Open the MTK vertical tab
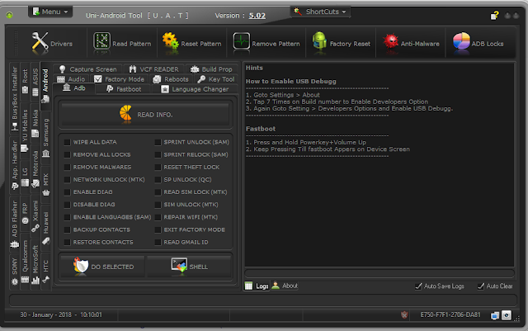Viewport: 528px width, 331px height. click(x=46, y=185)
